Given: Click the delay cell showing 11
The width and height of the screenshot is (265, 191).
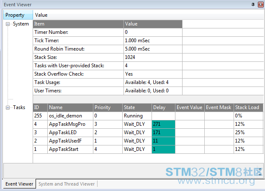Looking at the screenshot, I should point(163,141).
